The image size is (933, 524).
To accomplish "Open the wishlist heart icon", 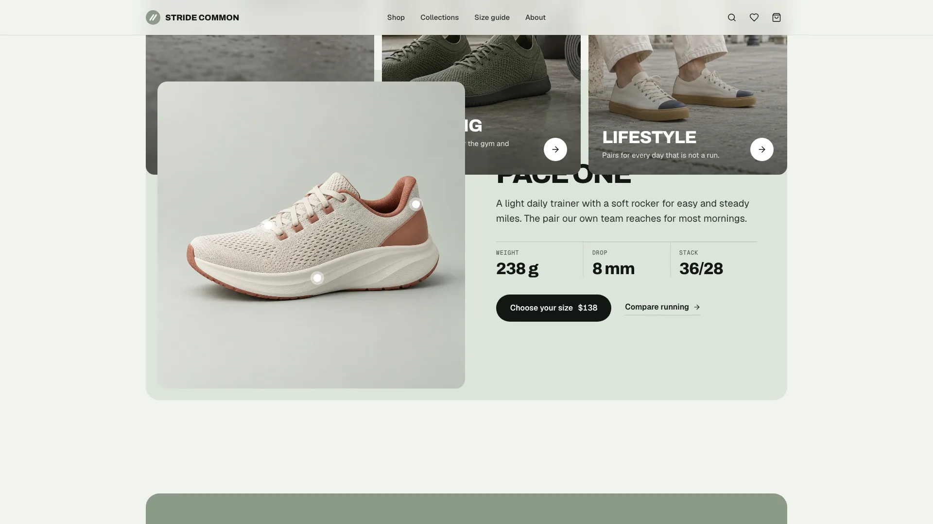I will [754, 17].
